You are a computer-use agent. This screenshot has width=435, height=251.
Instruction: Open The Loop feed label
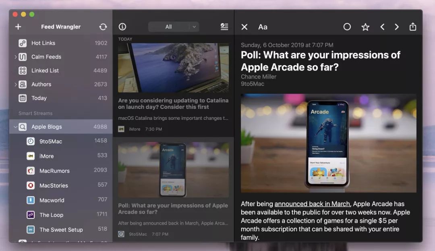[x=51, y=215]
